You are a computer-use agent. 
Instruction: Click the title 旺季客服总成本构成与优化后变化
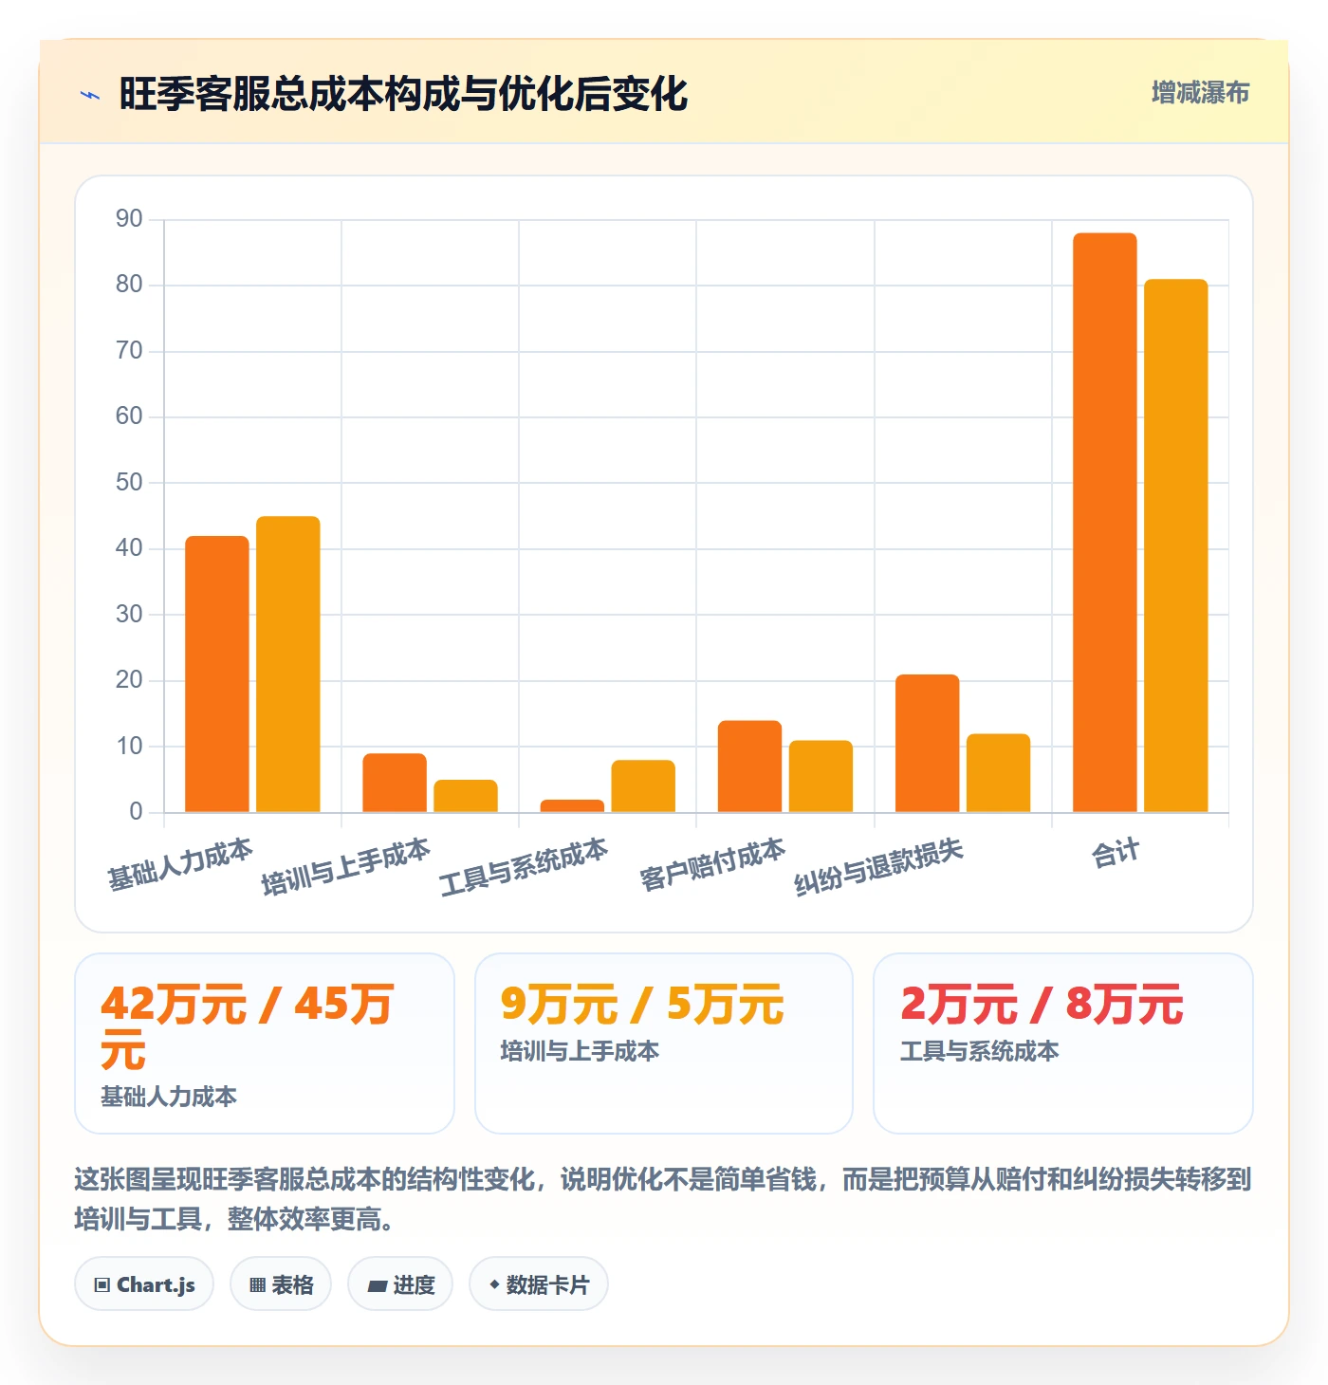403,94
